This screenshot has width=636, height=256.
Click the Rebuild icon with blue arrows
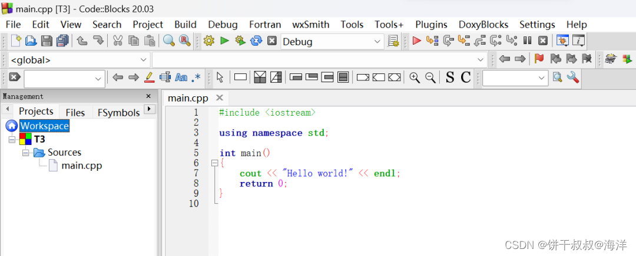pos(256,41)
